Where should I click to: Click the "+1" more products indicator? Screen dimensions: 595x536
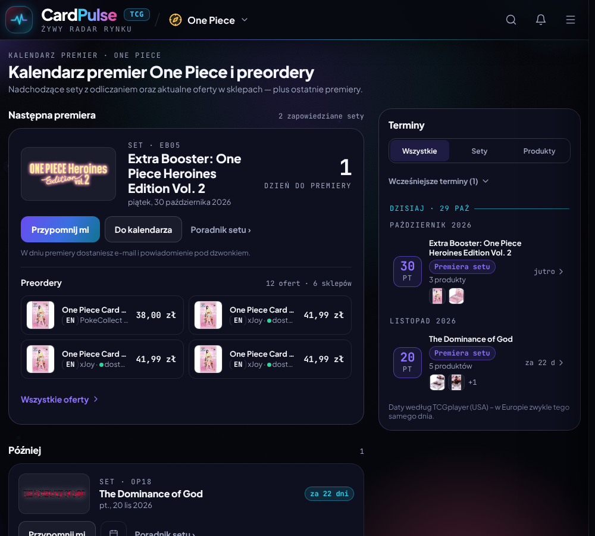(x=472, y=382)
